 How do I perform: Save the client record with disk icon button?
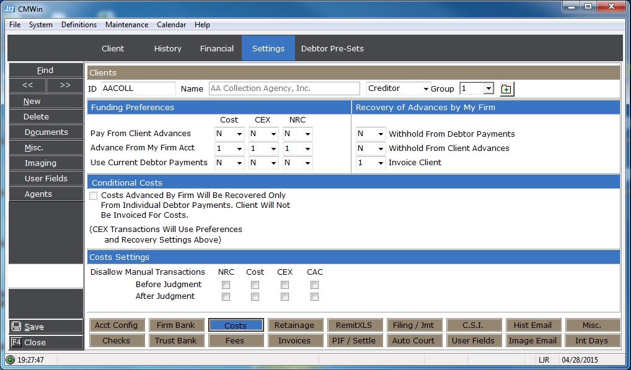point(45,327)
